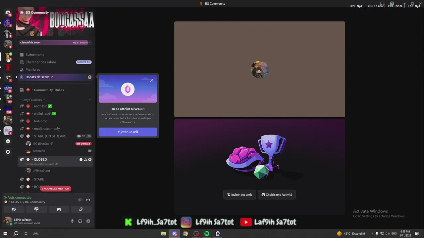The width and height of the screenshot is (424, 238).
Task: Open File Explorer from the taskbar
Action: (164, 233)
